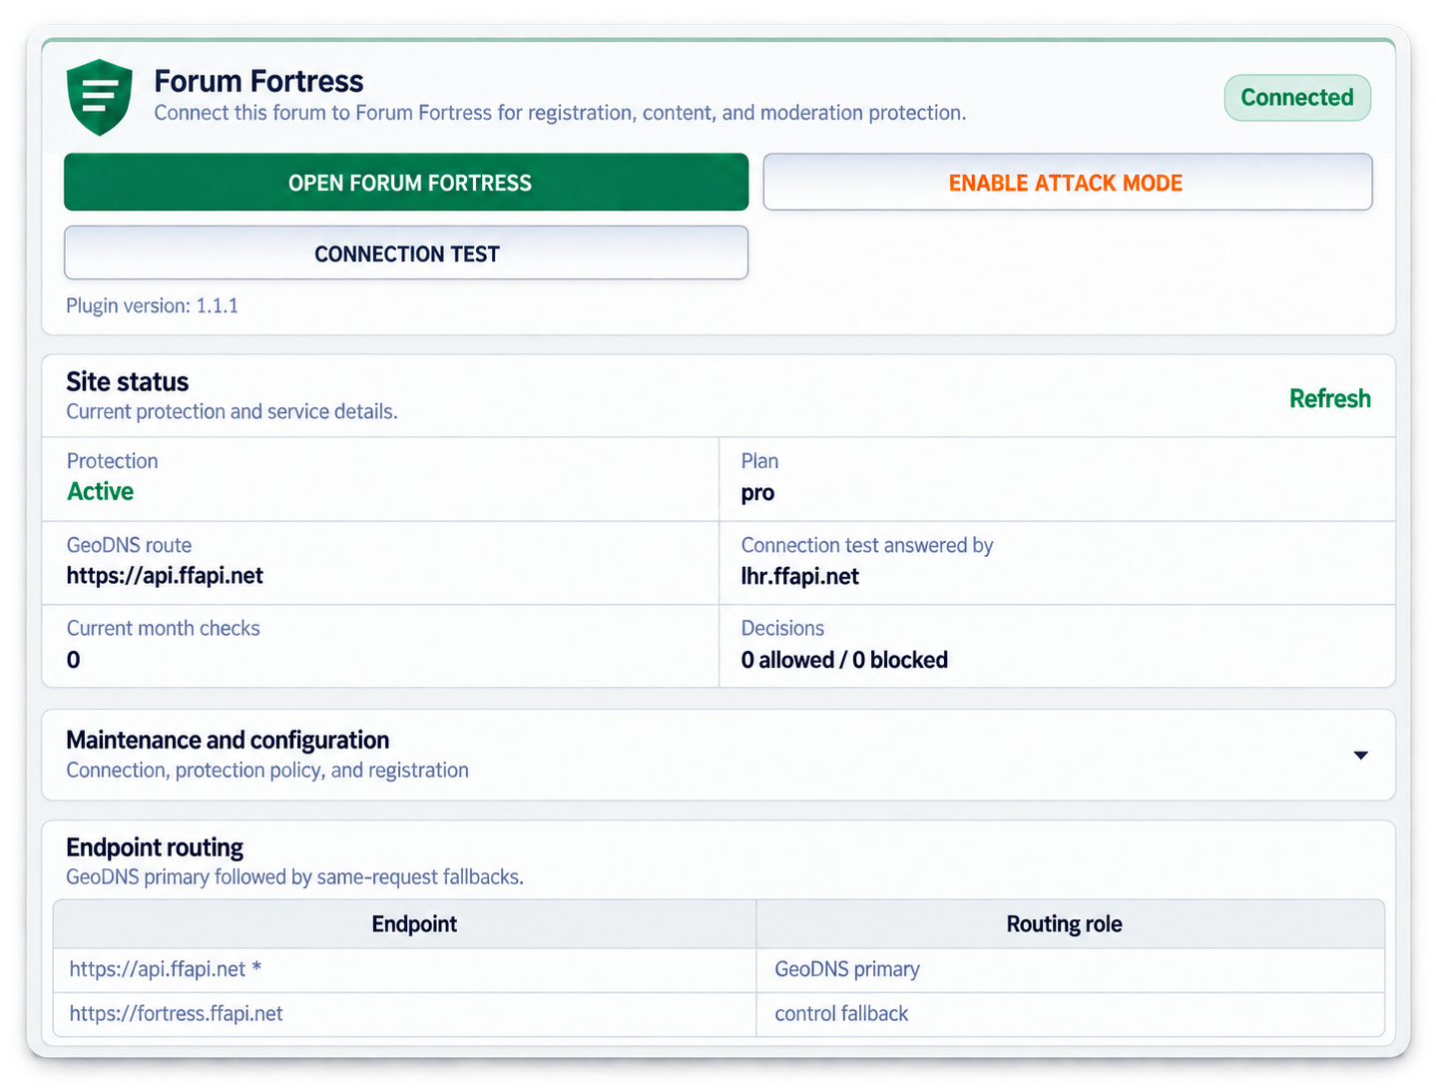Screen dimensions: 1436x1091
Task: Click the Forum Fortress shield logo
Action: click(x=99, y=97)
